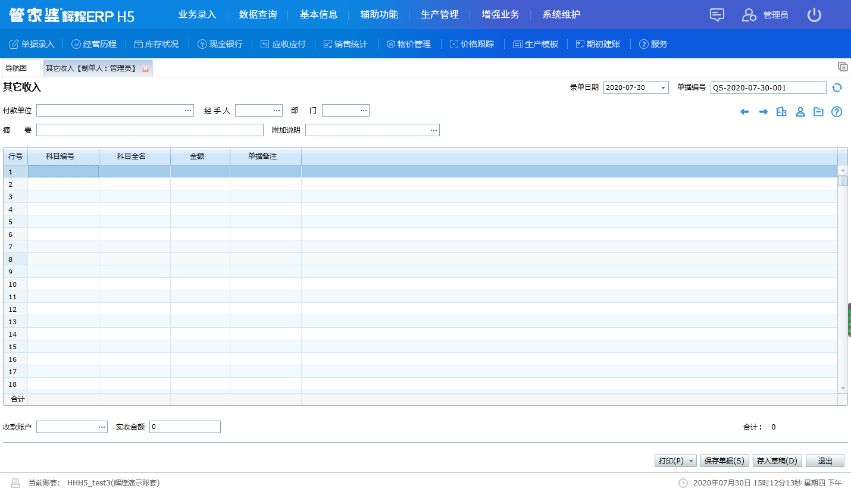Click the folder icon near help

819,112
